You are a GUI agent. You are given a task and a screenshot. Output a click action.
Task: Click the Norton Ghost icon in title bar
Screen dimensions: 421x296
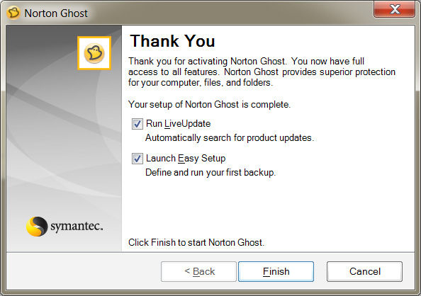click(13, 13)
